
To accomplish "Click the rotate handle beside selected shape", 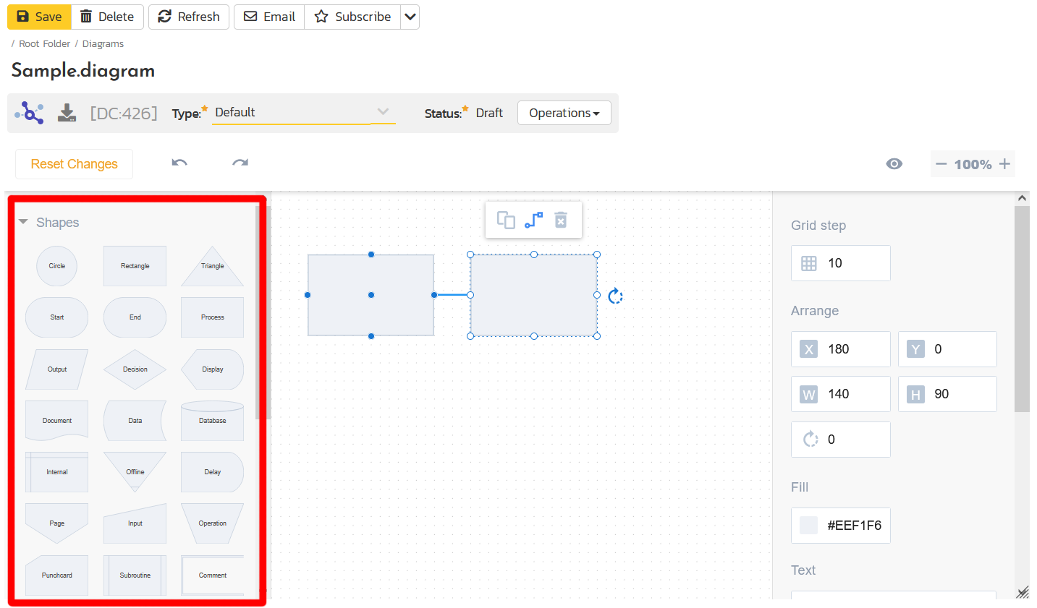I will 615,296.
